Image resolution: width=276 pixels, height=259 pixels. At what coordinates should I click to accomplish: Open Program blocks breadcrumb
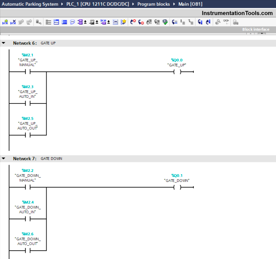click(x=154, y=4)
